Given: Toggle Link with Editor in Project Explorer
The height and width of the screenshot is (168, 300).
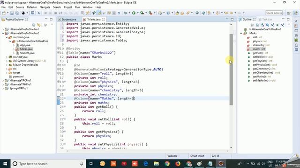Looking at the screenshot, I should pyautogui.click(x=39, y=25).
